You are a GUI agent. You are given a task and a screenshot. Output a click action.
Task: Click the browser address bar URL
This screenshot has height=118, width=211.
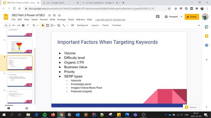tap(92, 9)
